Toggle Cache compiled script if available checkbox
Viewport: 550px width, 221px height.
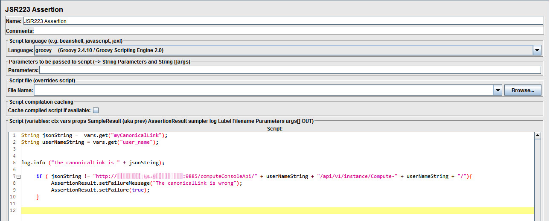(96, 110)
